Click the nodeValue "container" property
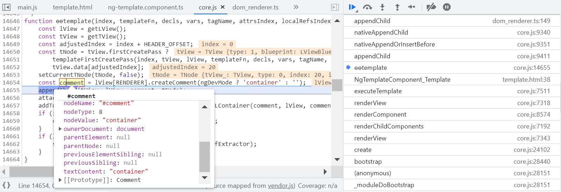 (x=102, y=120)
